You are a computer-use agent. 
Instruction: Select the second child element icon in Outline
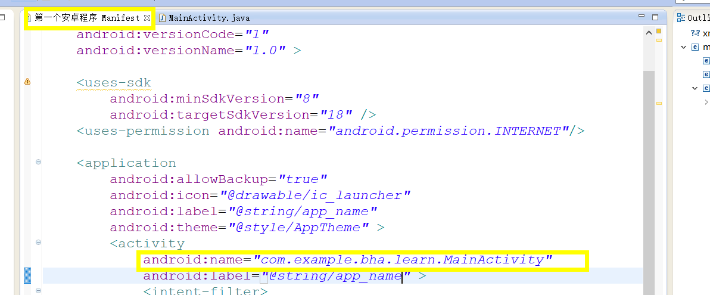(706, 74)
